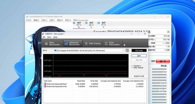Open the Drive selection dropdown
195x104 pixels.
pyautogui.click(x=89, y=50)
